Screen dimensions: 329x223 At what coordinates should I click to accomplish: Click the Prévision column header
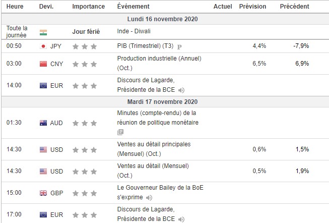[x=252, y=7]
